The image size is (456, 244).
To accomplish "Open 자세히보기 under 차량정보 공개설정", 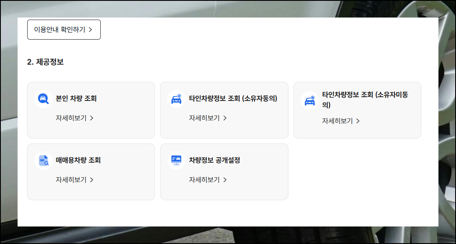I will [208, 180].
